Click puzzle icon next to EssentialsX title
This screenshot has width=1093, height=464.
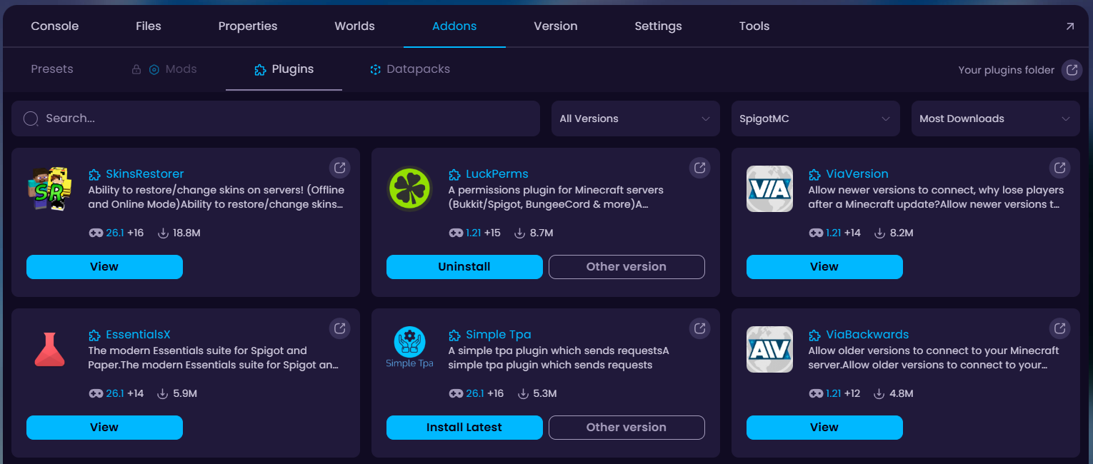94,335
